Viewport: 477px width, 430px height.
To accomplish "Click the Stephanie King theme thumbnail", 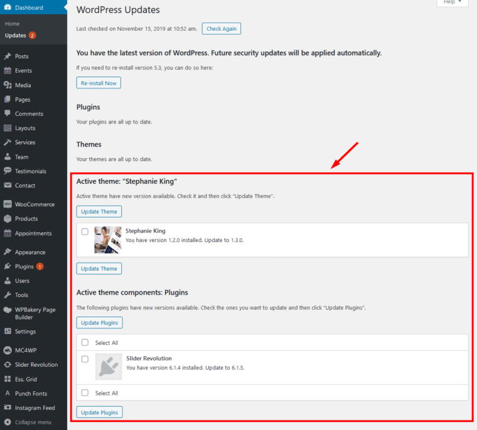I will pyautogui.click(x=108, y=239).
